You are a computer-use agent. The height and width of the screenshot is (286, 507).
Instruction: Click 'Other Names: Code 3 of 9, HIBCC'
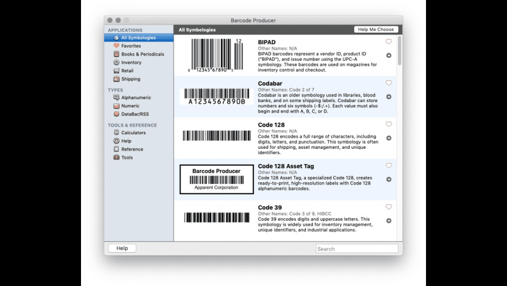click(294, 214)
